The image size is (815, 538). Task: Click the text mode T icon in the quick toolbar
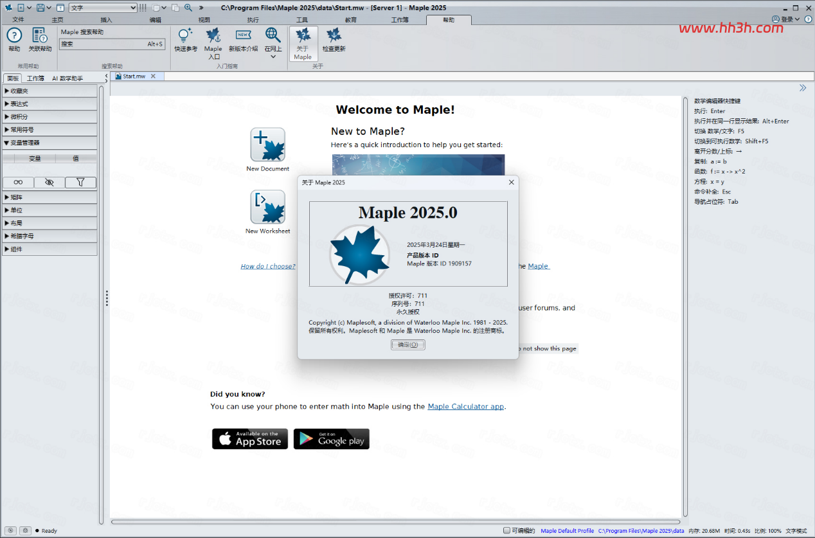pos(60,8)
